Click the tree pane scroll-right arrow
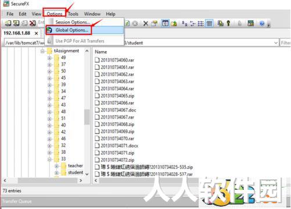The width and height of the screenshot is (291, 209). [81, 181]
